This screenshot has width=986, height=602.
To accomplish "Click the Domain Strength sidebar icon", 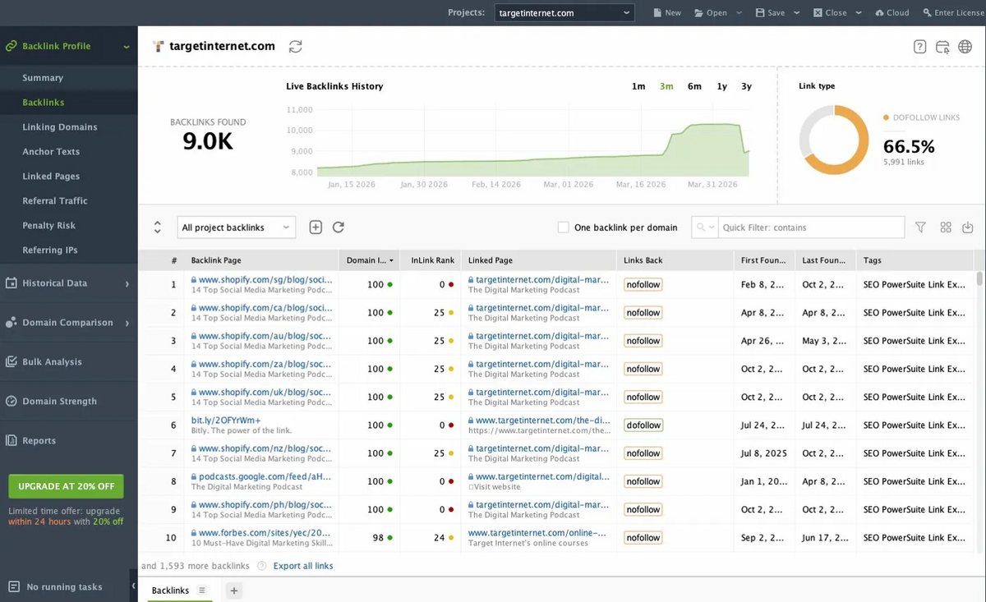I will [12, 401].
